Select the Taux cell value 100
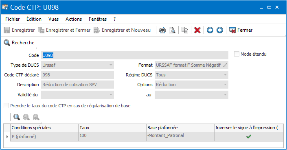287x150 pixels. pyautogui.click(x=112, y=137)
